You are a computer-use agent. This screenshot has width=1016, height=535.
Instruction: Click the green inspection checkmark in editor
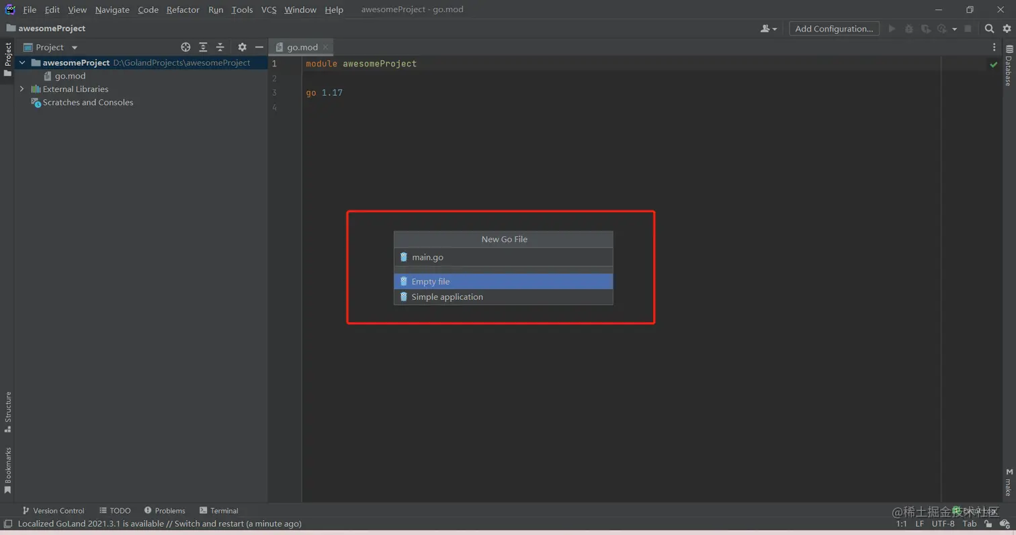(x=994, y=64)
